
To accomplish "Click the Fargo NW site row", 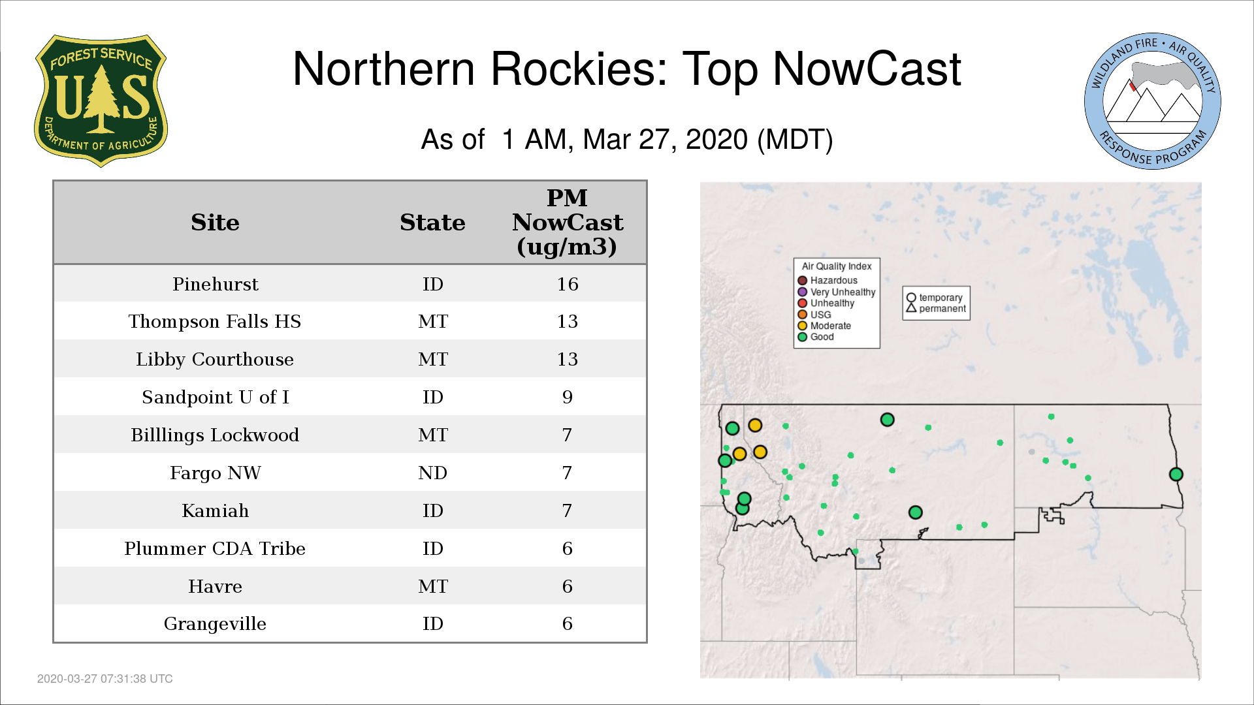I will [215, 473].
